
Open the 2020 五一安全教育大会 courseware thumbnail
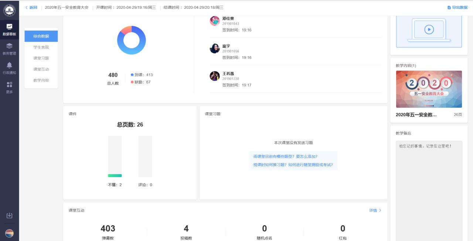pyautogui.click(x=429, y=89)
